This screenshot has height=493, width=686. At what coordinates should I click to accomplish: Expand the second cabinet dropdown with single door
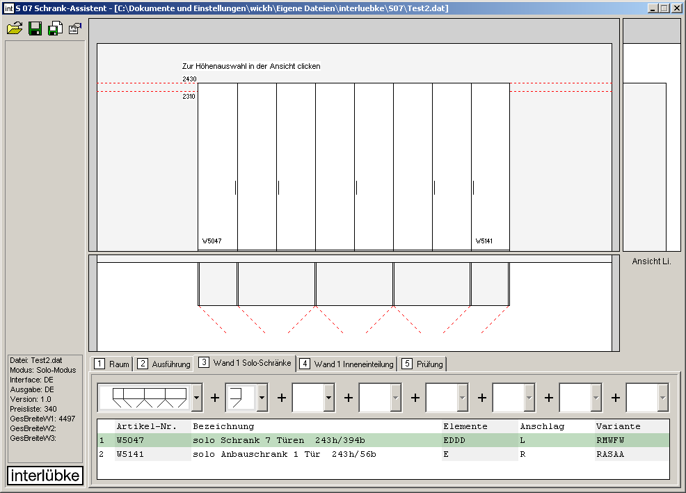click(262, 398)
